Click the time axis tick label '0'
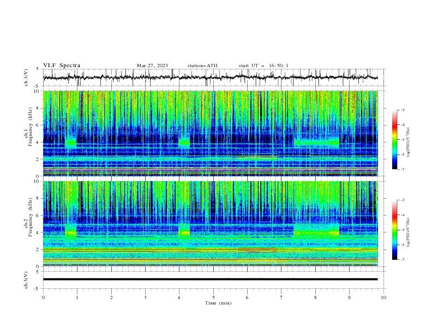The height and width of the screenshot is (334, 432). 43,297
